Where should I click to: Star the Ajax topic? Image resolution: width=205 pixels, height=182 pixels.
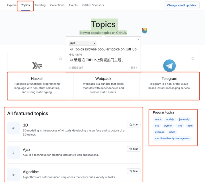pyautogui.click(x=134, y=149)
